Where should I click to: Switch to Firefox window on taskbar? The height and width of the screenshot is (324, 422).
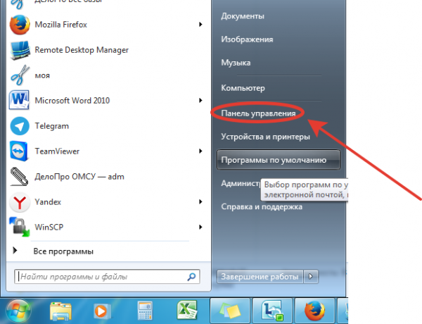(314, 311)
